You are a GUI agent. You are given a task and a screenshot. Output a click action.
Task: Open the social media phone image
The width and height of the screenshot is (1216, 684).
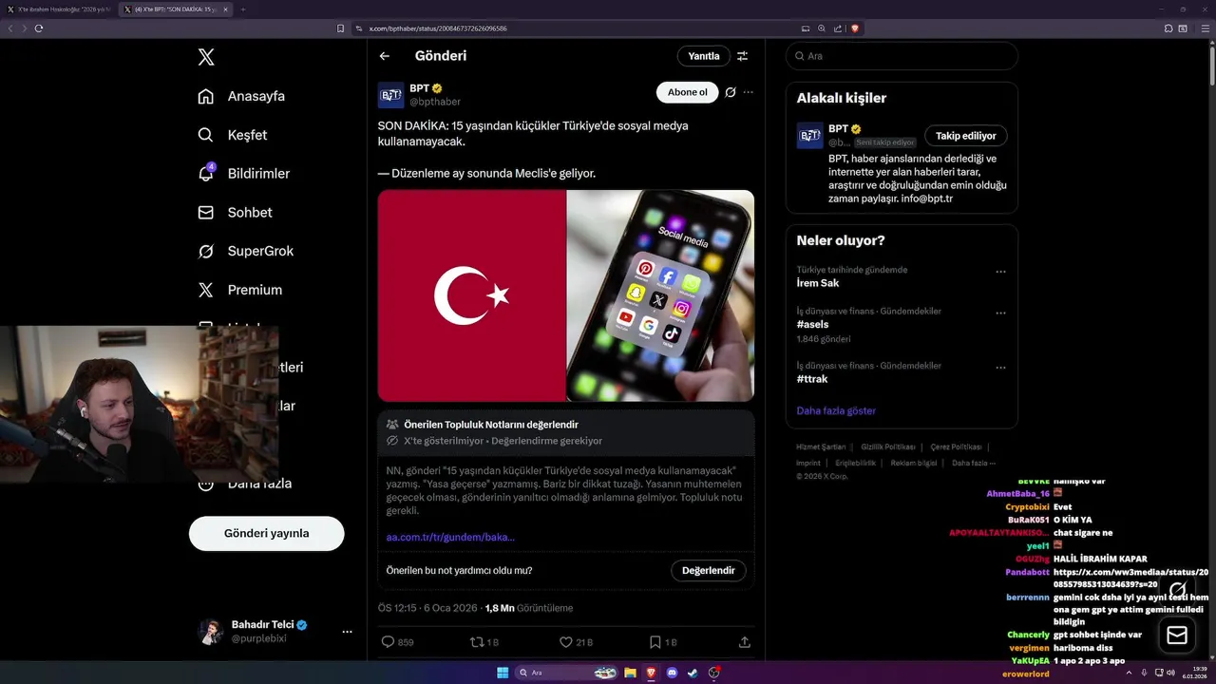point(661,295)
